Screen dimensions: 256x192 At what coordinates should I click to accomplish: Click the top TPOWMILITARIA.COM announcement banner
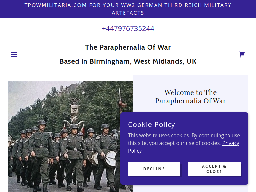click(128, 9)
